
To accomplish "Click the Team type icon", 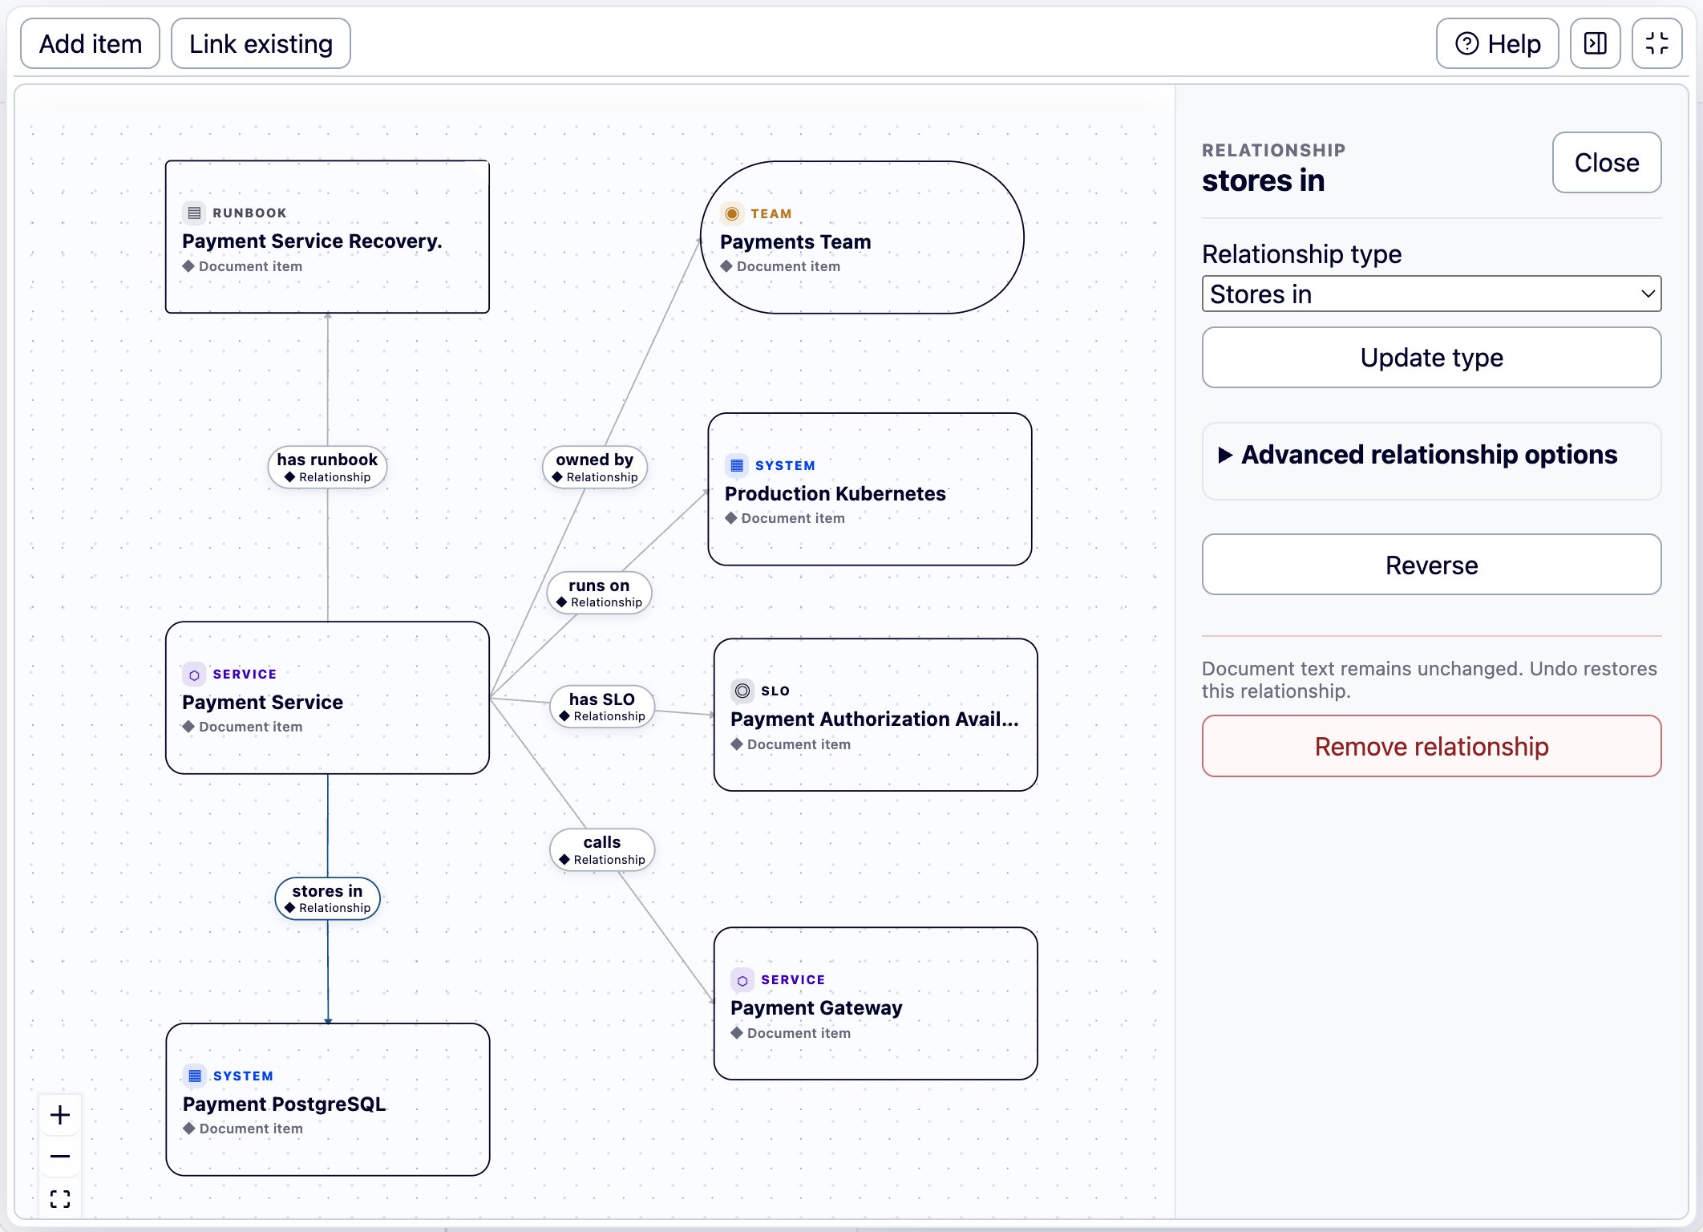I will [x=731, y=213].
